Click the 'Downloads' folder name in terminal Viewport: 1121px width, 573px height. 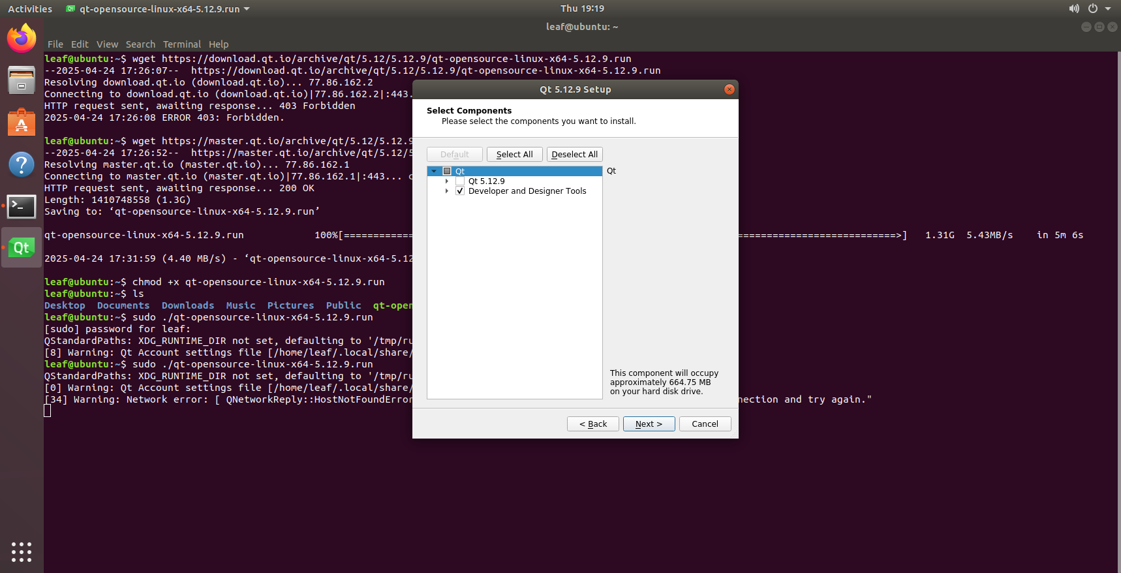point(188,305)
